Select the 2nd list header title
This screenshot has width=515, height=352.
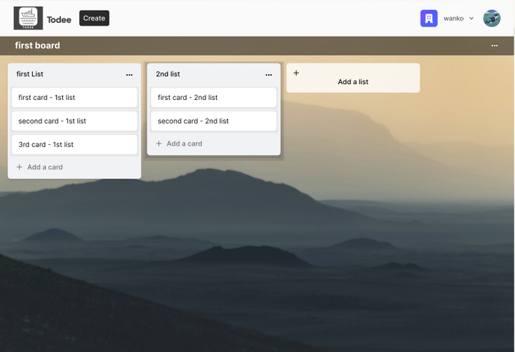coord(168,74)
